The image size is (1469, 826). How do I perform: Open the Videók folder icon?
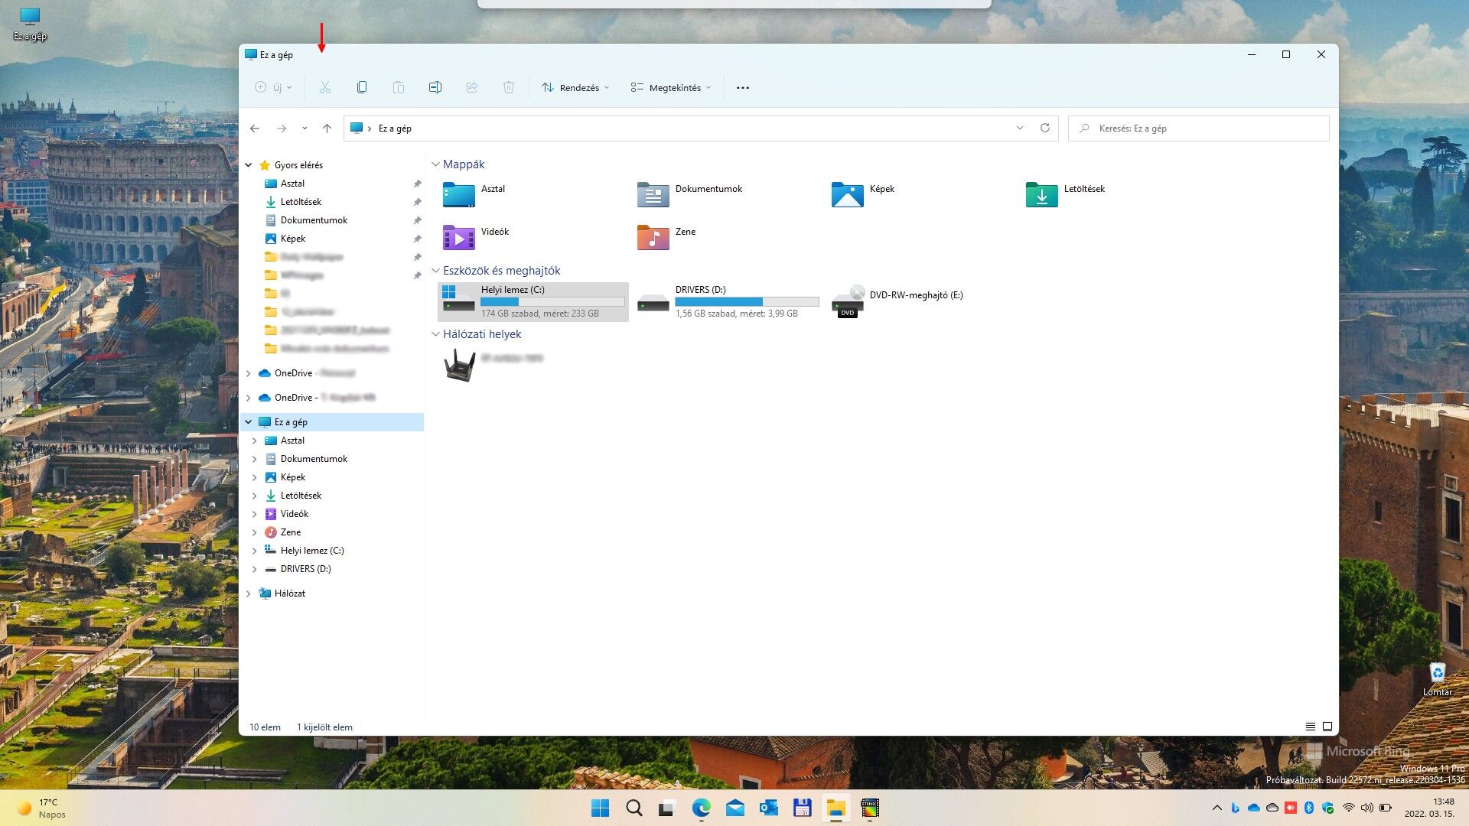click(x=458, y=238)
